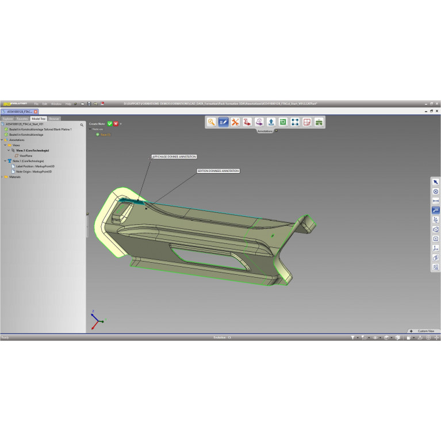
Task: Open the wireframe cube display dropdown
Action: pyautogui.click(x=391, y=338)
